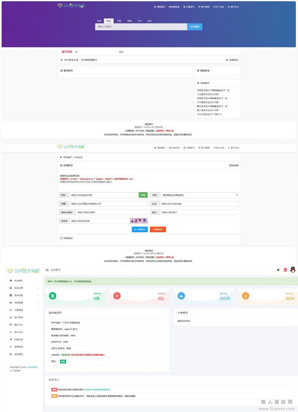Open 用户后台 in the purple header
This screenshot has width=298, height=412.
pyautogui.click(x=234, y=7)
